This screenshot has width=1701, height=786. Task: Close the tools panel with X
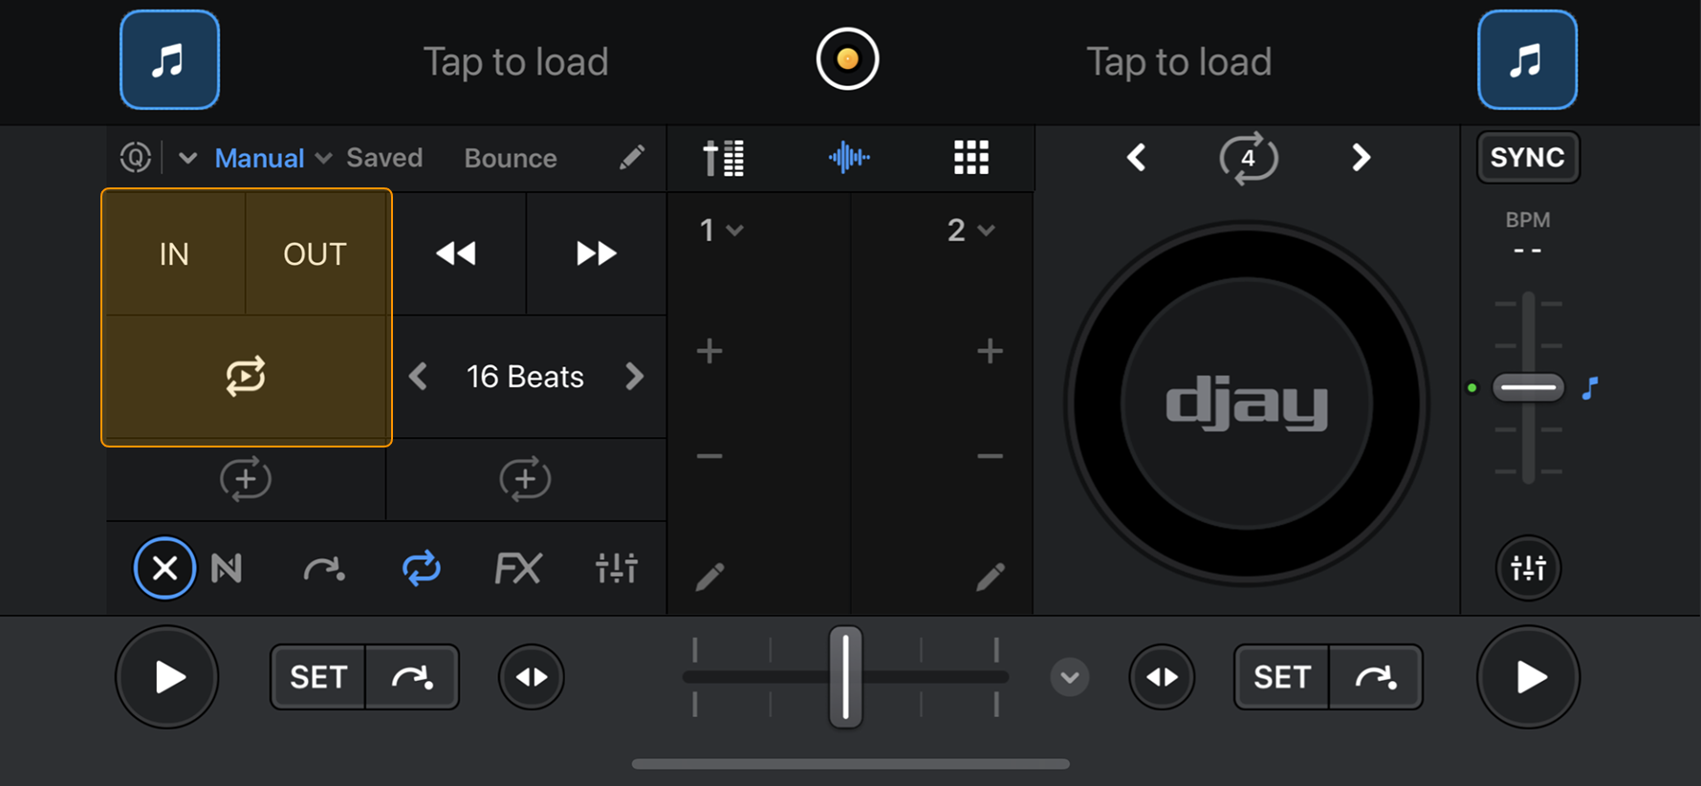(164, 568)
